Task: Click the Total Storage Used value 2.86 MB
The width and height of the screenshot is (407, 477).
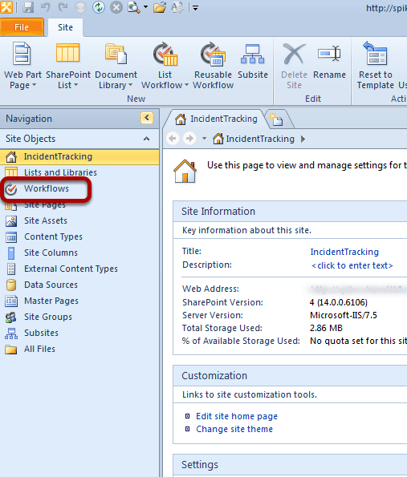Action: pyautogui.click(x=326, y=328)
